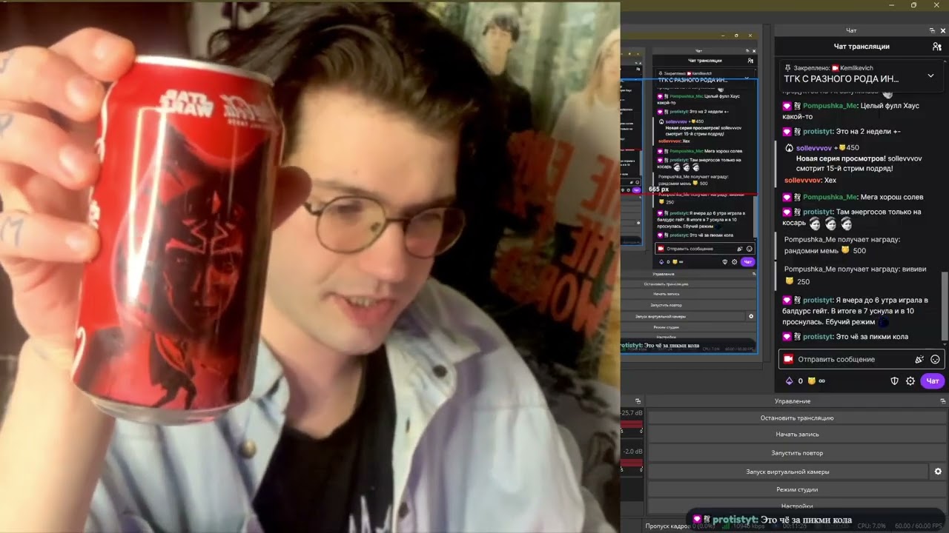Pop out the audio mixer dock

coord(638,401)
